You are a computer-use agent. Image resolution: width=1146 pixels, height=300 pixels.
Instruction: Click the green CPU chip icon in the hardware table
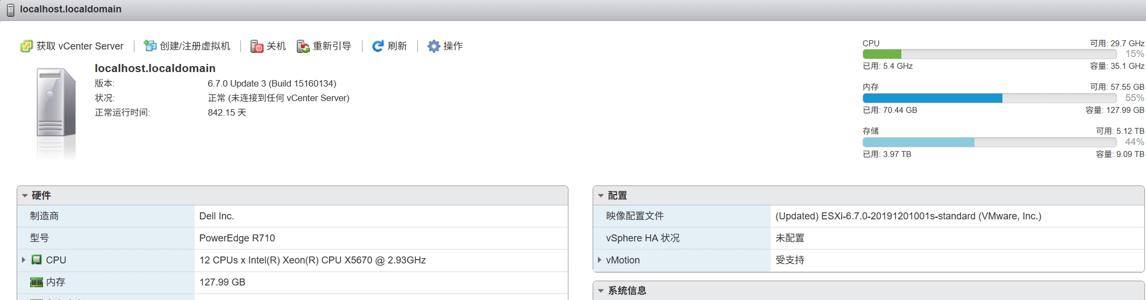coord(37,260)
